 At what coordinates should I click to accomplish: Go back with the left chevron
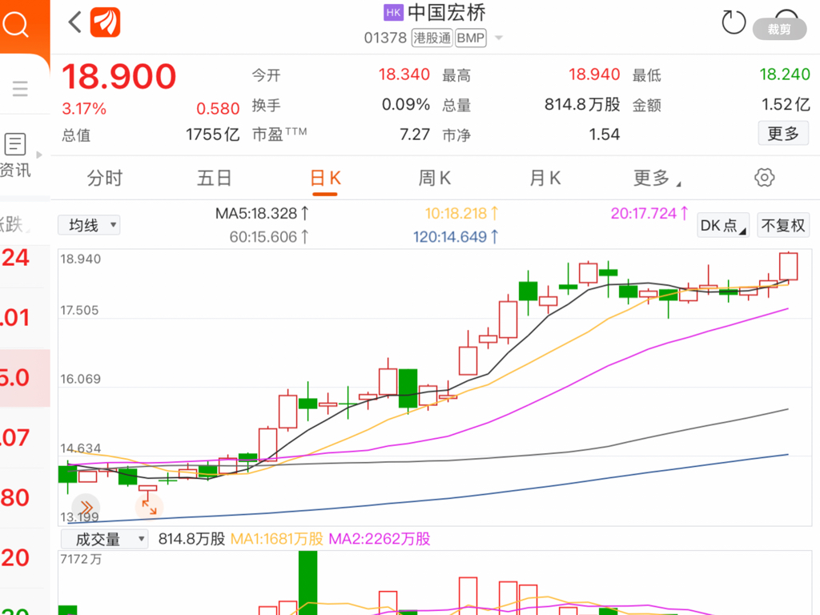pyautogui.click(x=74, y=22)
